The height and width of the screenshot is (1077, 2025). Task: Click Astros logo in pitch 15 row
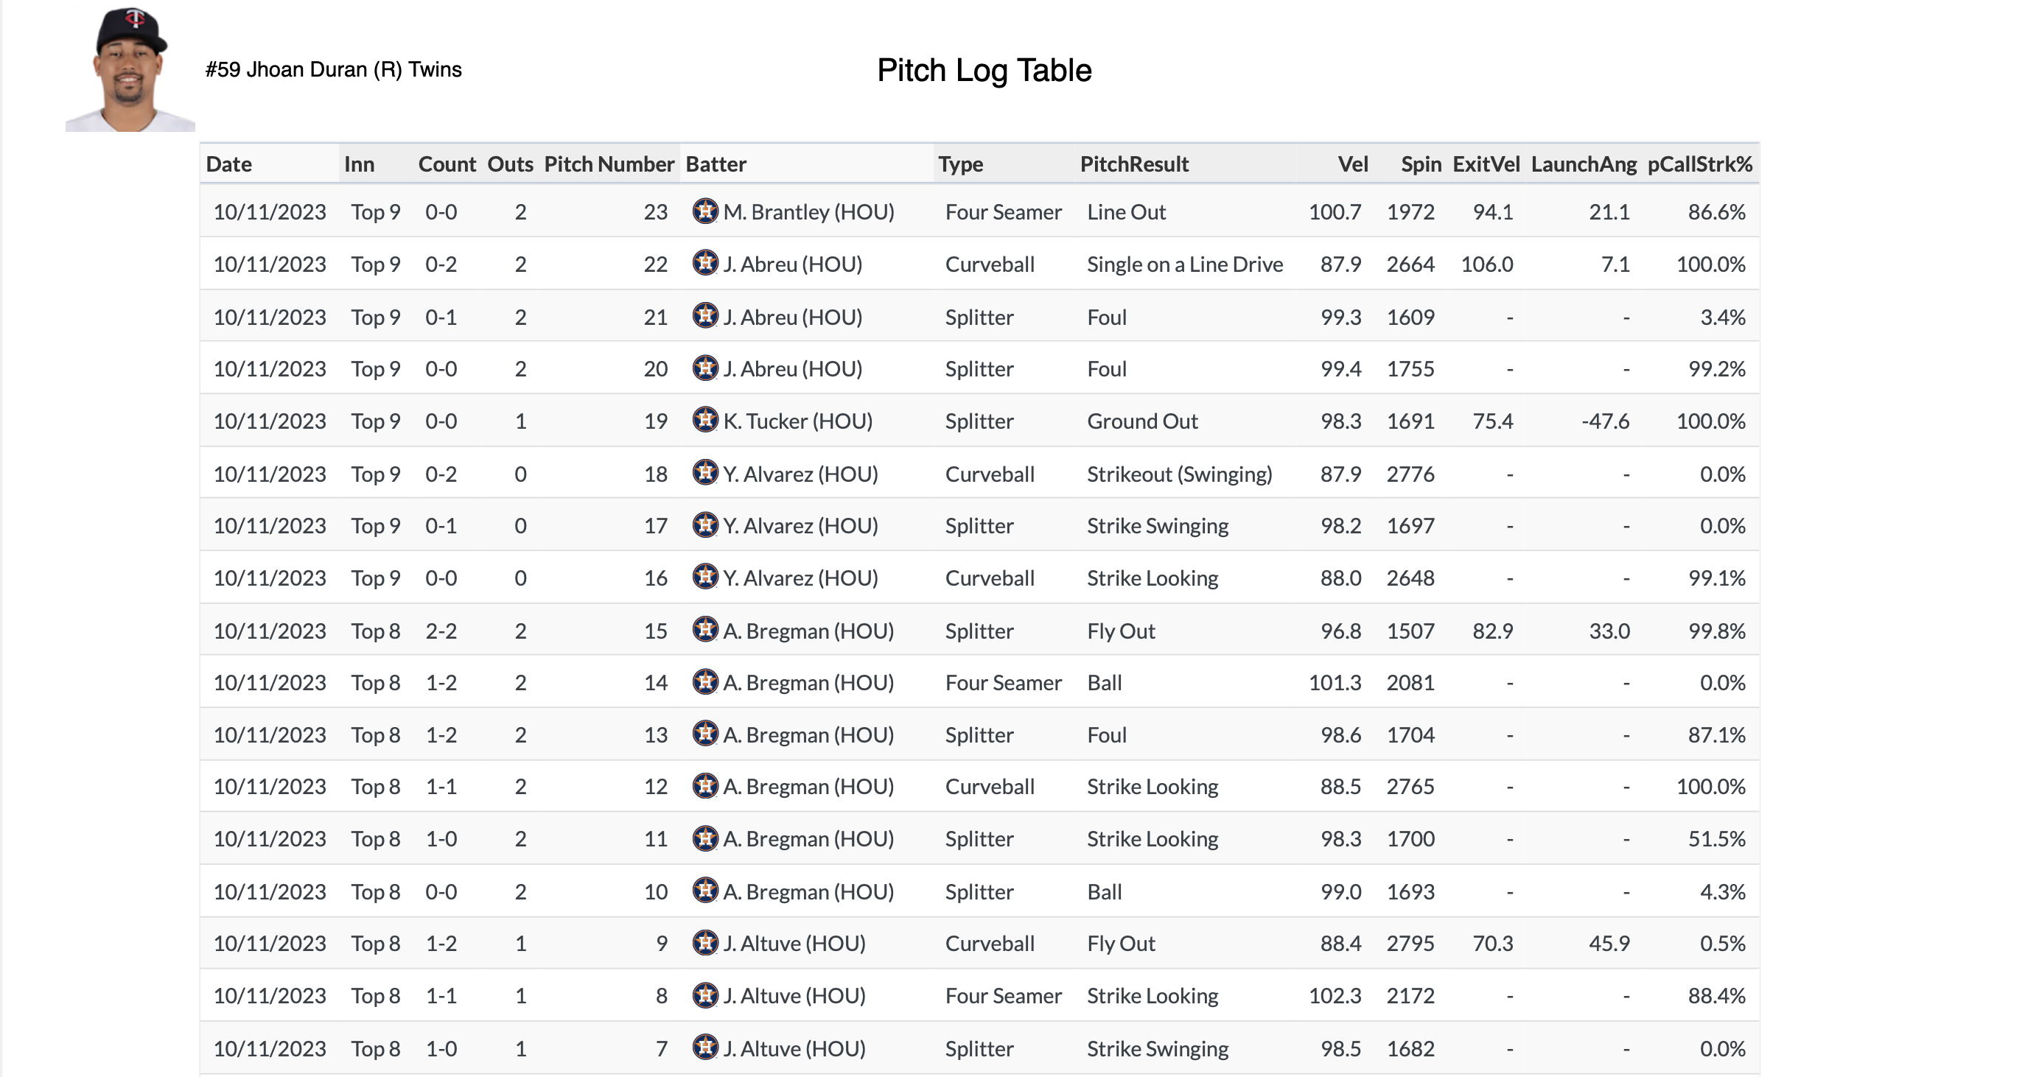pos(705,629)
